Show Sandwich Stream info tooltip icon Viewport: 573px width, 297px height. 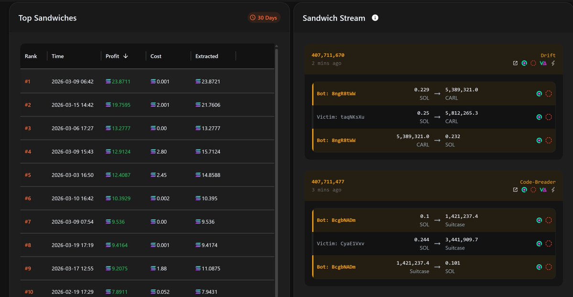375,18
